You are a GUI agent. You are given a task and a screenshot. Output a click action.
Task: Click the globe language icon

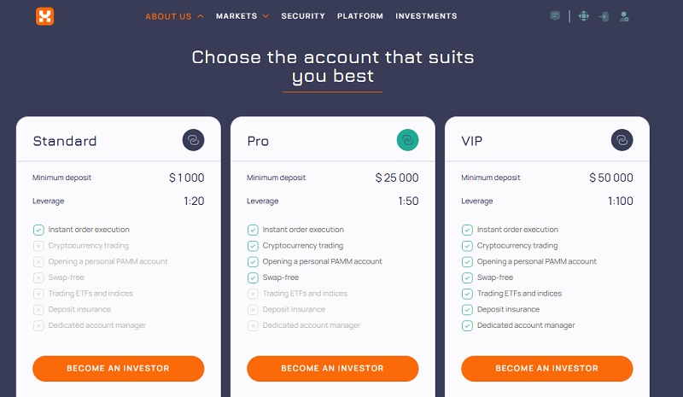583,16
